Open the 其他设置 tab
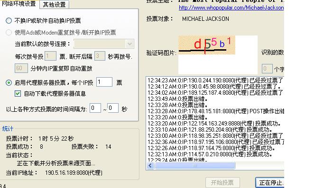Screen dimensions: 324x188 55,4
